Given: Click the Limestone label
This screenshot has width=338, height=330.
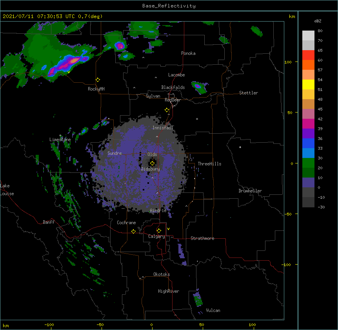Looking at the screenshot, I should (x=60, y=140).
